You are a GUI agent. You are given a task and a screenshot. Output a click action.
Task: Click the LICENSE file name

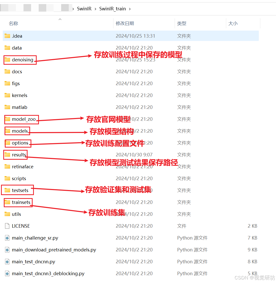point(21,226)
